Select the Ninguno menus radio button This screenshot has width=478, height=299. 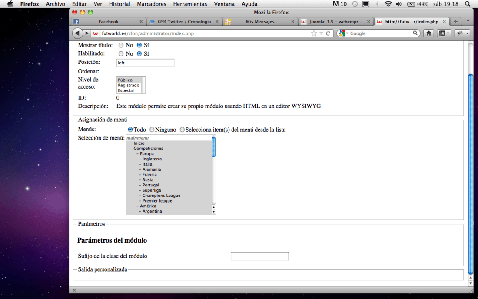152,130
